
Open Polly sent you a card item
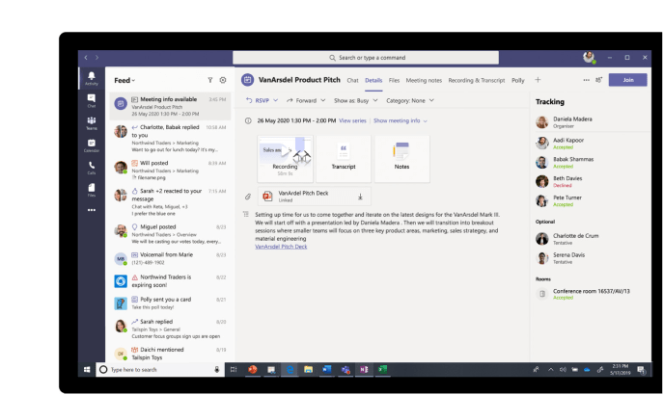pyautogui.click(x=170, y=303)
